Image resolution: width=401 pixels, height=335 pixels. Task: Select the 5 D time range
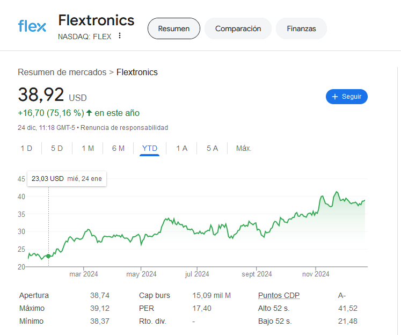[57, 148]
